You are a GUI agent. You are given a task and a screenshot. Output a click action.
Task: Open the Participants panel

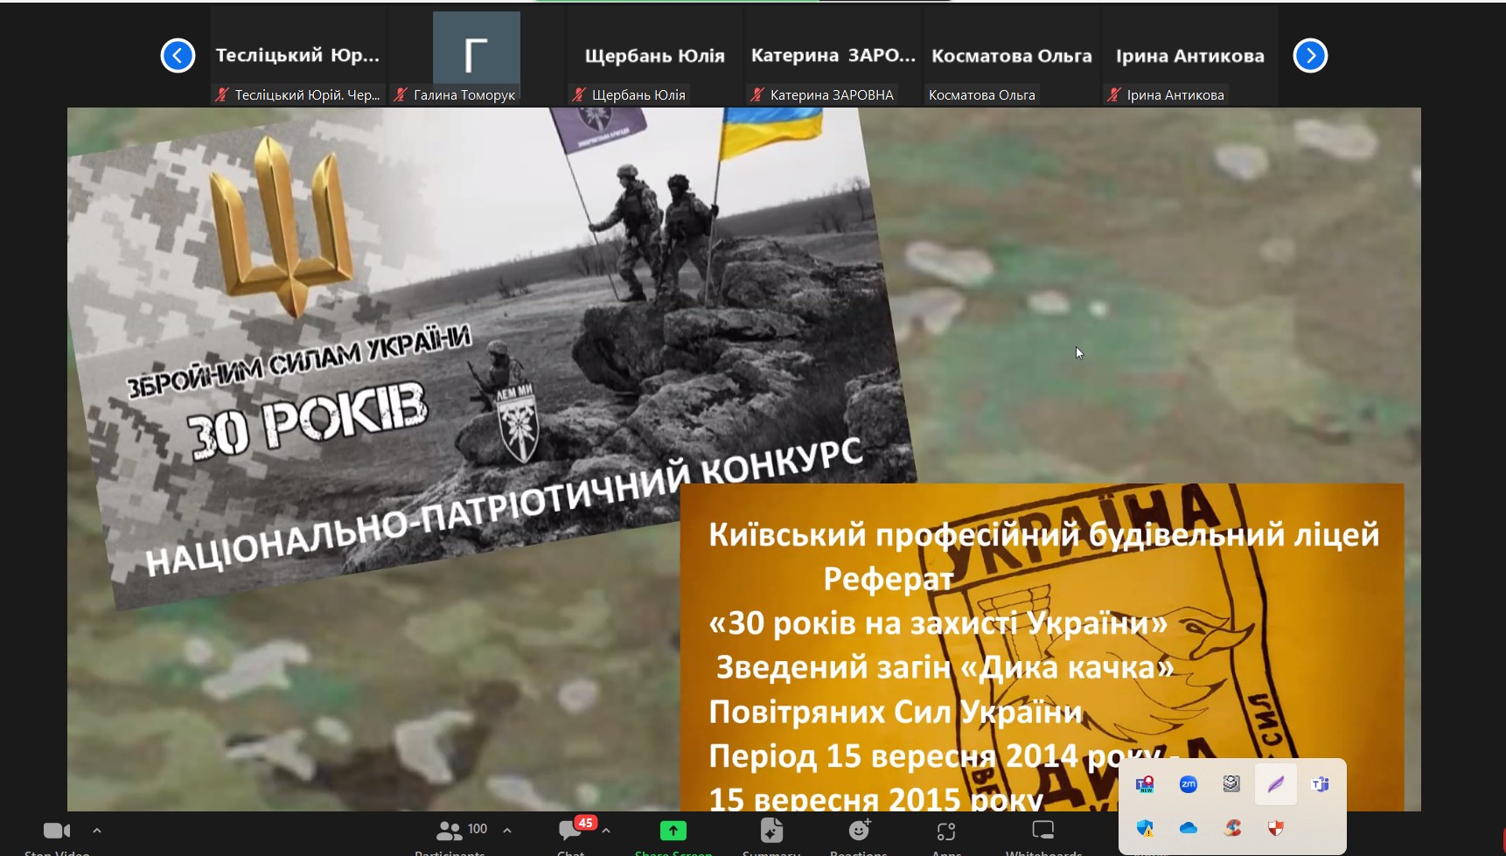450,831
